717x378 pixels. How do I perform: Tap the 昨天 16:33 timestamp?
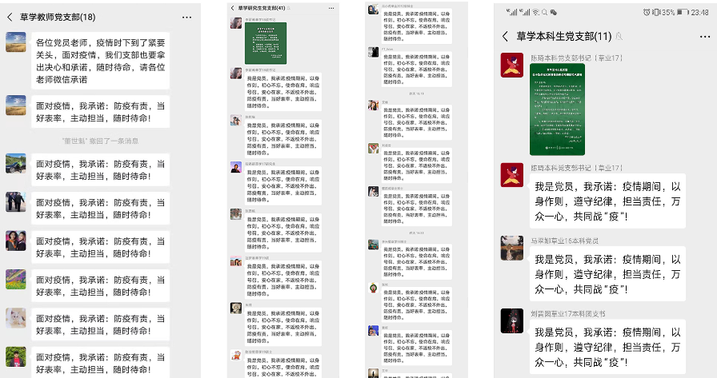point(416,233)
